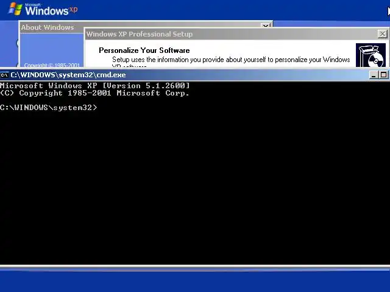Click the 'Personalize Your Software' heading

[x=144, y=50]
